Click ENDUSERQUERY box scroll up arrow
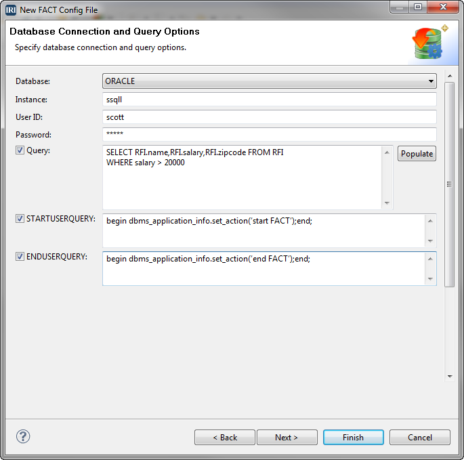The image size is (464, 460). tap(430, 259)
